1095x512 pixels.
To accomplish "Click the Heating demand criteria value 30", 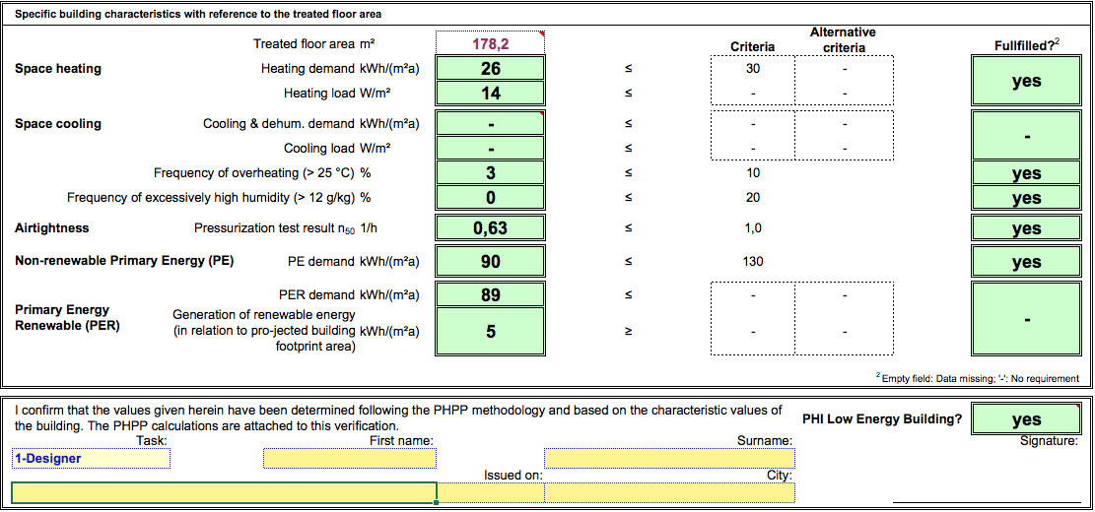I will coord(752,69).
